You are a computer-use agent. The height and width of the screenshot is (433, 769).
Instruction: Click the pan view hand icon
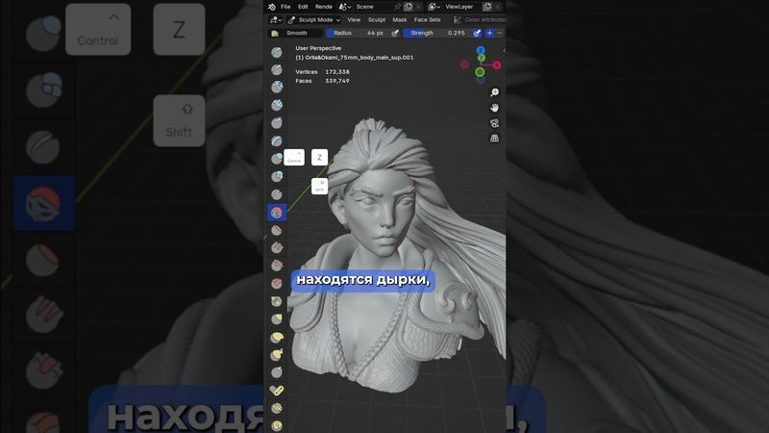[494, 108]
